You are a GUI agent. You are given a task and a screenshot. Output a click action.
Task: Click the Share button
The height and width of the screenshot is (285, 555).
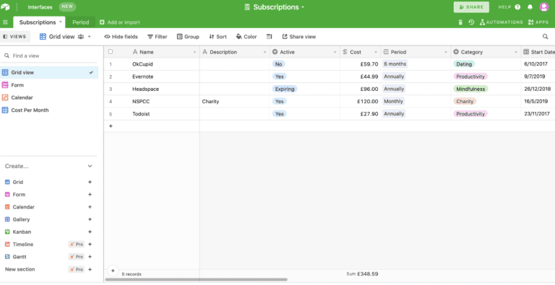[471, 7]
